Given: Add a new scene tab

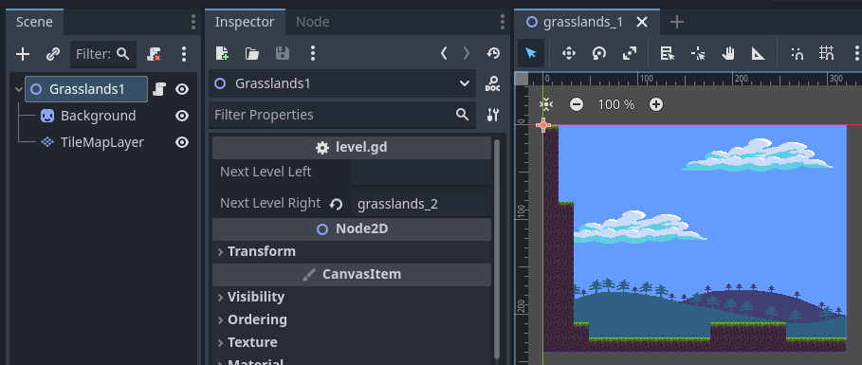Looking at the screenshot, I should pyautogui.click(x=677, y=22).
